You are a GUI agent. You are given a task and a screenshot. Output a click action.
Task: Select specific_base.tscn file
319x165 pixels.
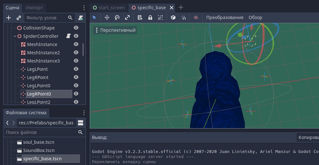tap(48, 159)
